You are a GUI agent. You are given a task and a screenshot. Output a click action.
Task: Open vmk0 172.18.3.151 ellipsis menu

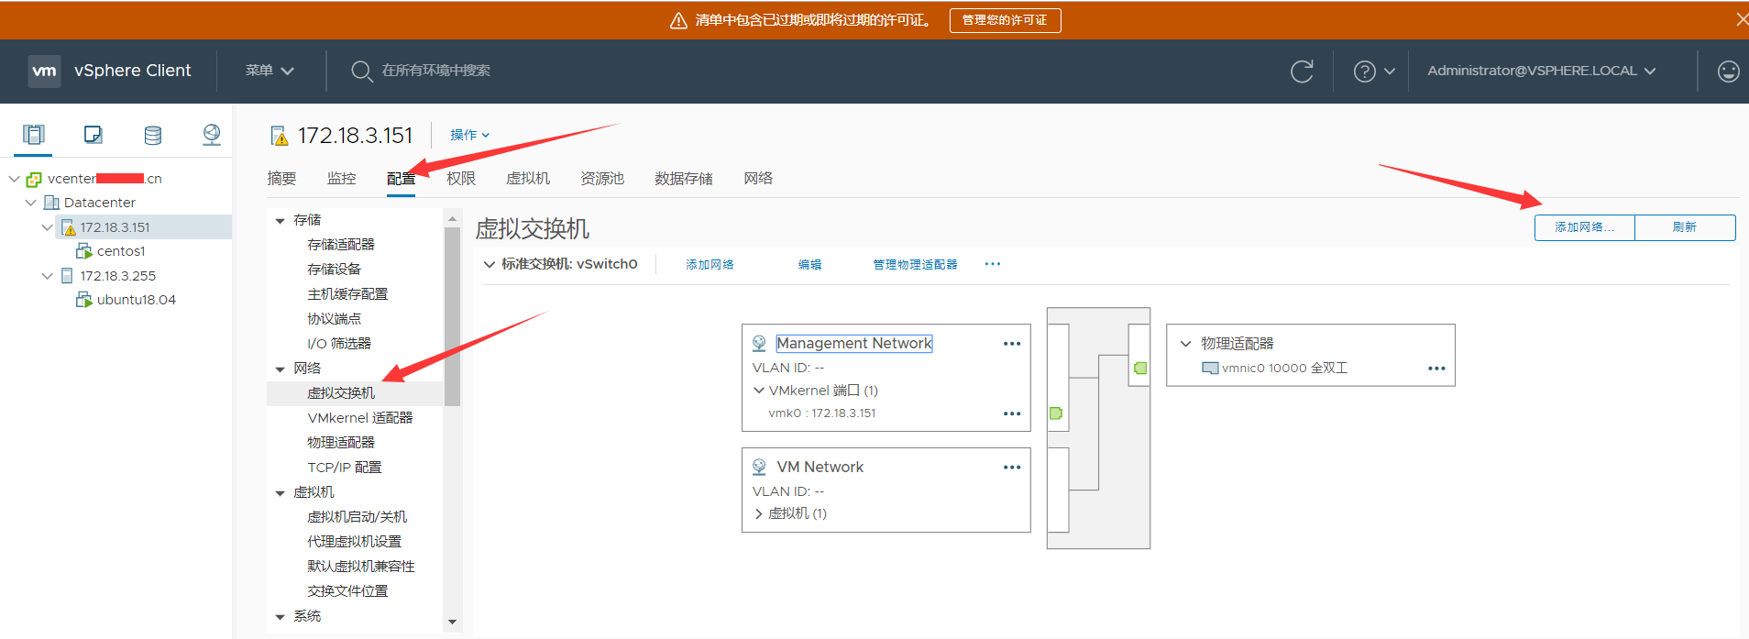[x=1012, y=413]
